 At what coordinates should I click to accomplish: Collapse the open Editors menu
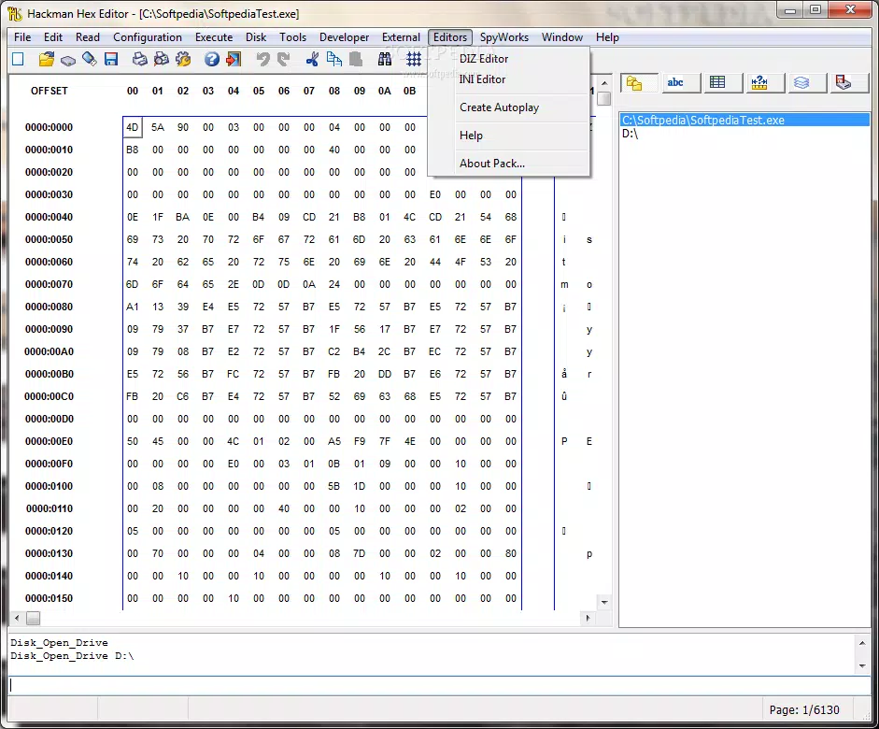coord(450,37)
